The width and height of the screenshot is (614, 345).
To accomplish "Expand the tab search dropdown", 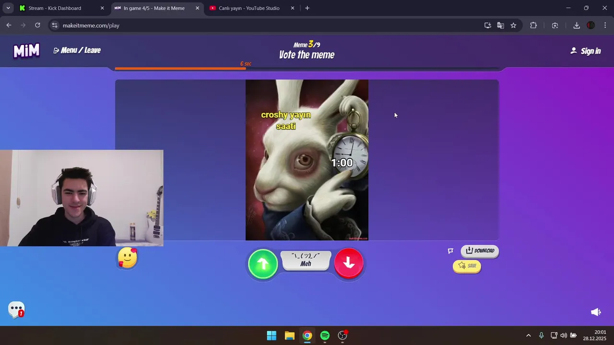I will click(x=8, y=8).
